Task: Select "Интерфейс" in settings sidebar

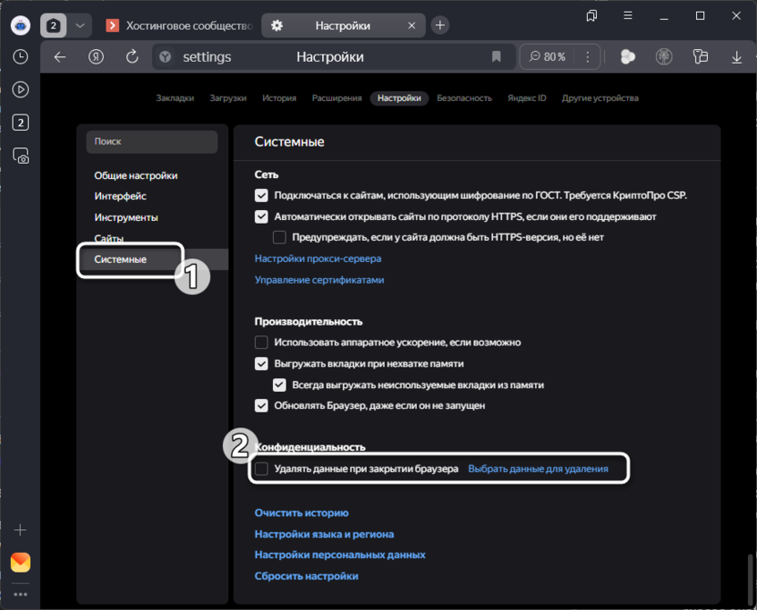Action: (x=120, y=196)
